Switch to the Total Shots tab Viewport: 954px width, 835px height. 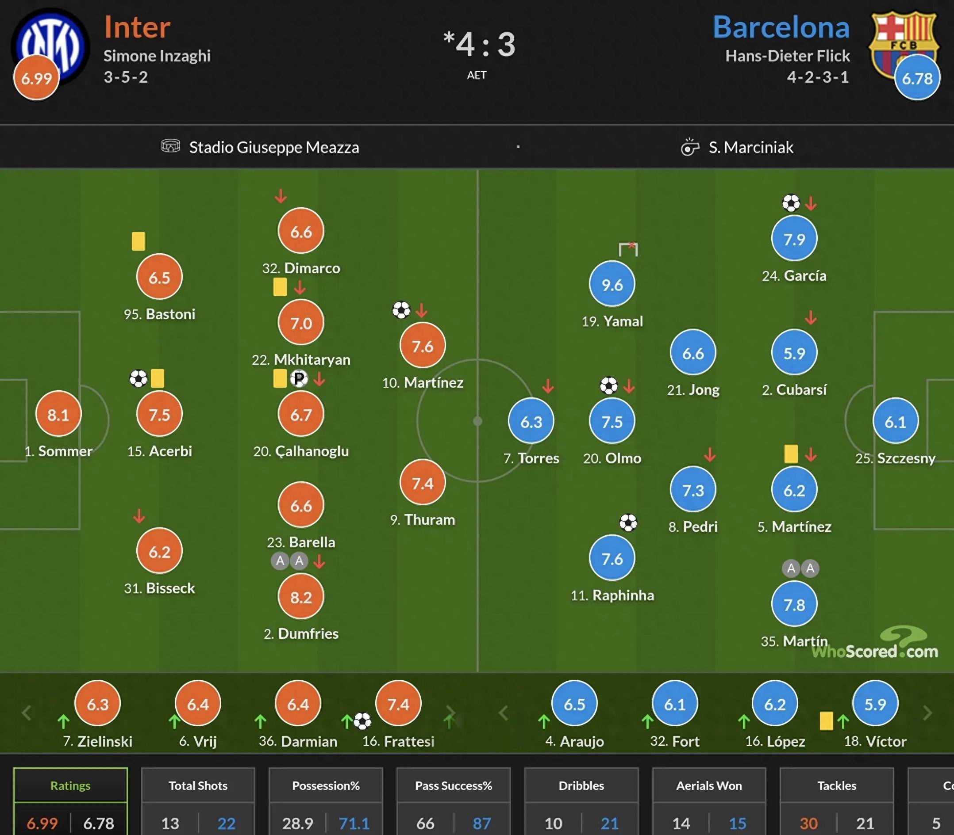(198, 785)
